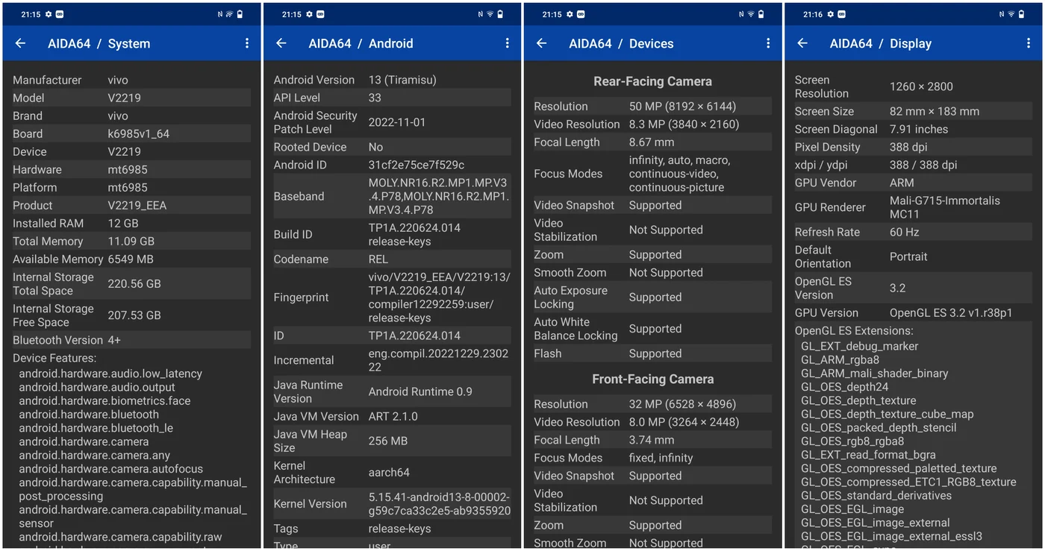Tap the gear icon in the Display screen status bar
1045x551 pixels.
point(832,14)
